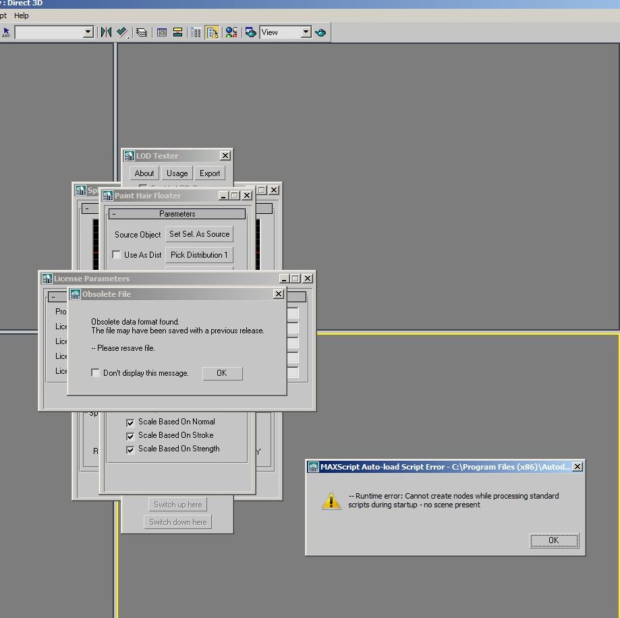The width and height of the screenshot is (620, 618).
Task: Open the Layer Manager
Action: point(142,32)
